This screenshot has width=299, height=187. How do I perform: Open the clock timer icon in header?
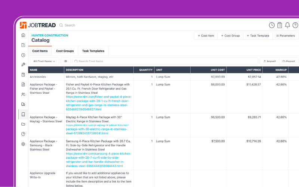[x=272, y=25]
